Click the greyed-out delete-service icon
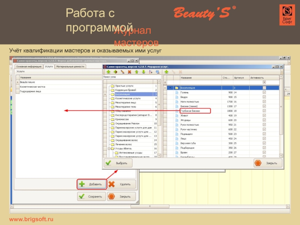 [x=180, y=72]
